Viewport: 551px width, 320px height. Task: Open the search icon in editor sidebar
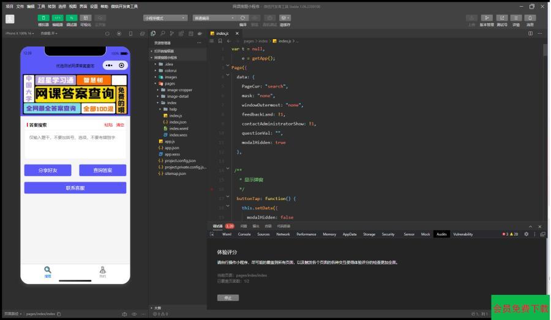click(x=163, y=34)
